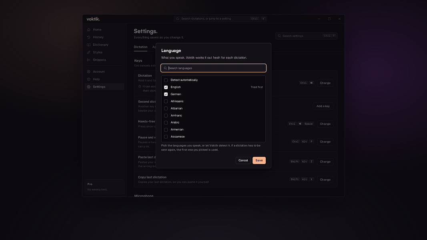The height and width of the screenshot is (240, 427).
Task: Click the magnifier icon in top search bar
Action: 178,19
